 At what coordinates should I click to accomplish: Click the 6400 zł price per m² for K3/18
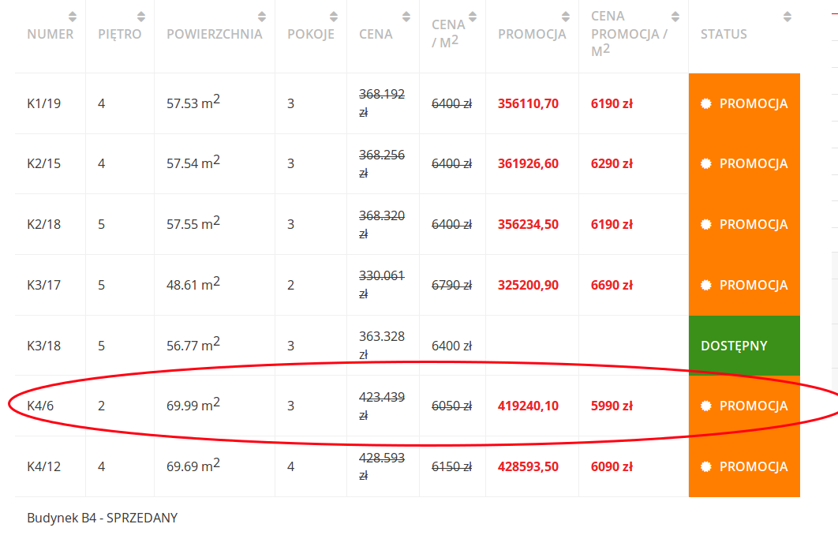(451, 346)
